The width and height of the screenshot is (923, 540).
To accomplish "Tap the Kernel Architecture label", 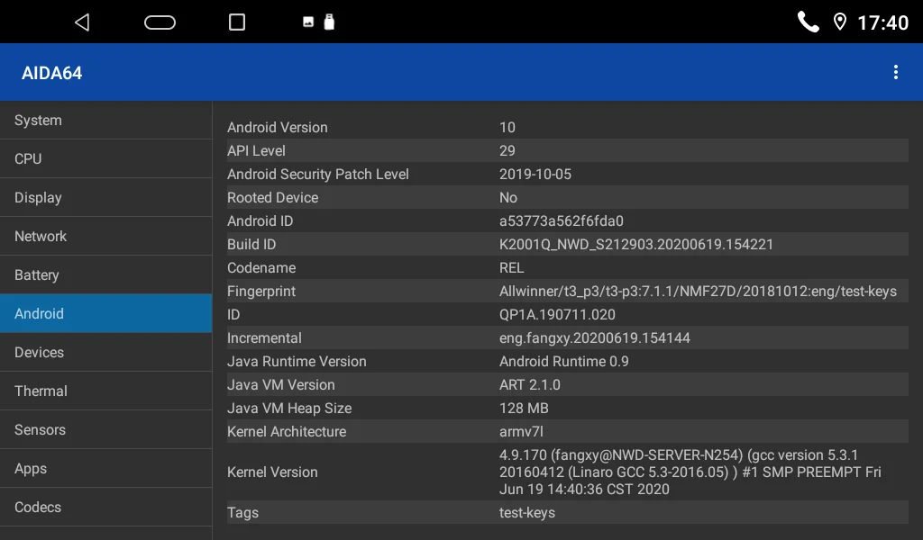I will 287,432.
